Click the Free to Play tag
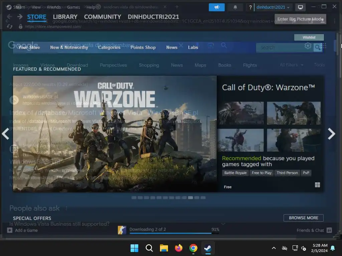342x256 pixels. pyautogui.click(x=262, y=173)
